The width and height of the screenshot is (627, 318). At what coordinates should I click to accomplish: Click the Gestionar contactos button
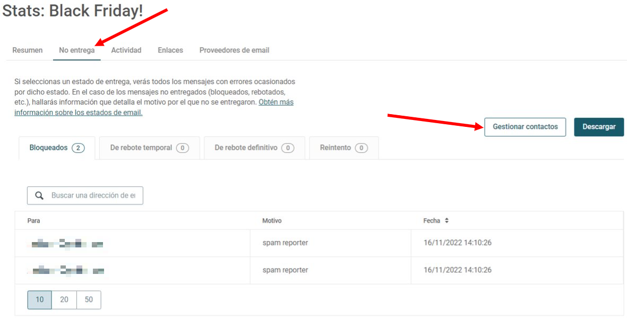point(525,127)
